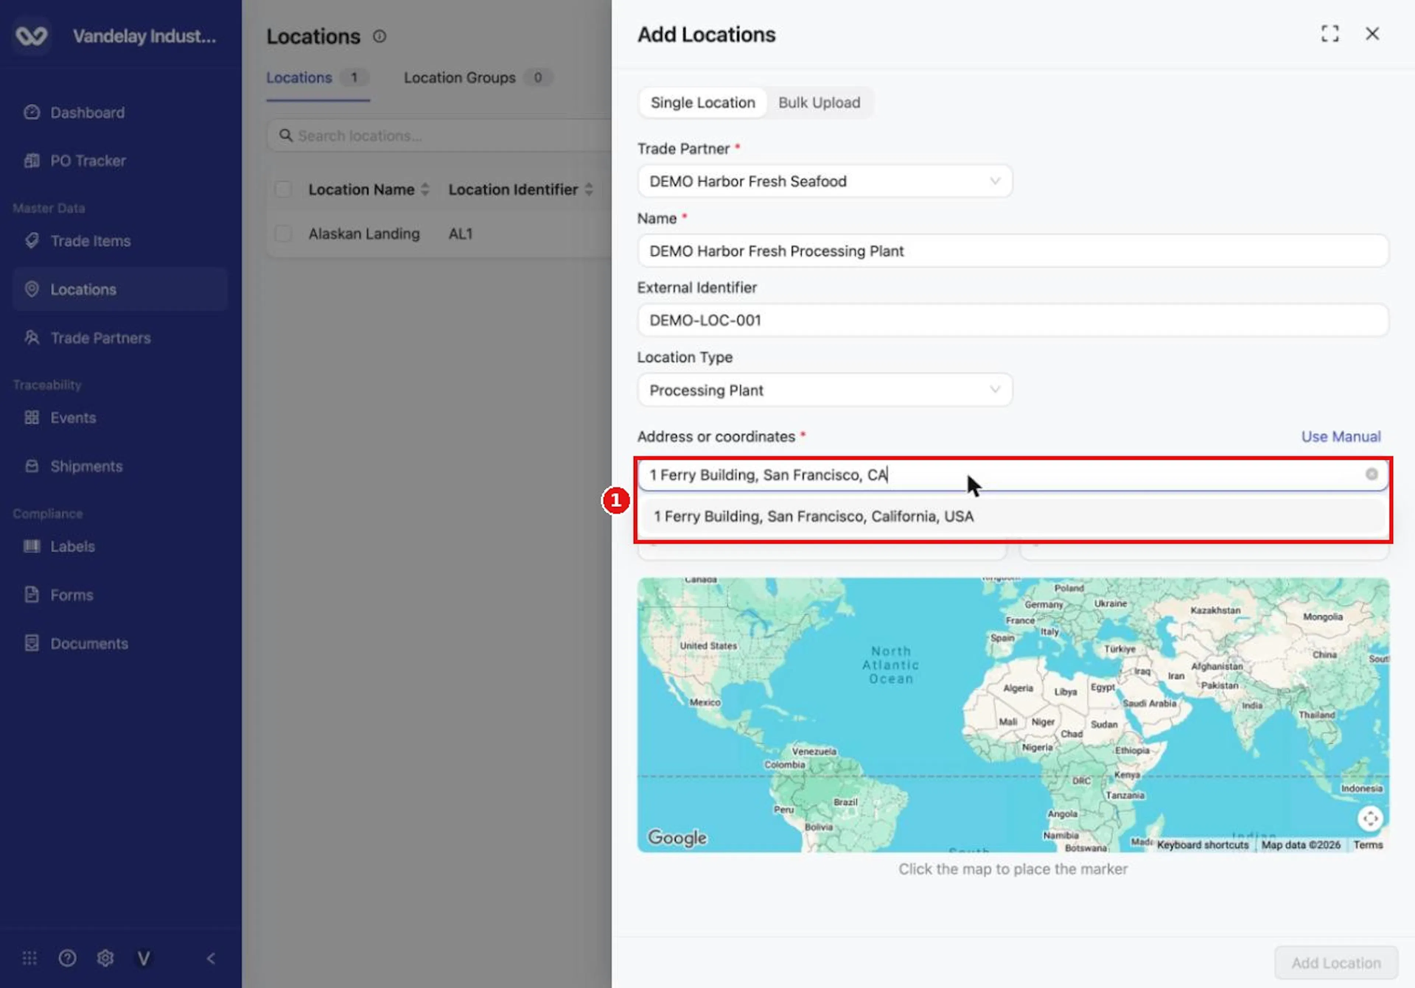
Task: Open the map Terms link
Action: pos(1367,845)
